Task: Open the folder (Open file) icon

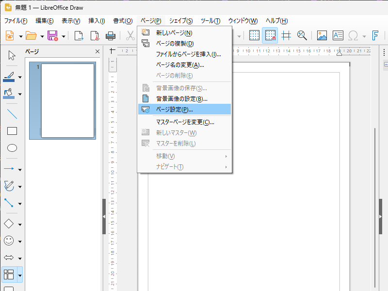Action: click(x=31, y=35)
